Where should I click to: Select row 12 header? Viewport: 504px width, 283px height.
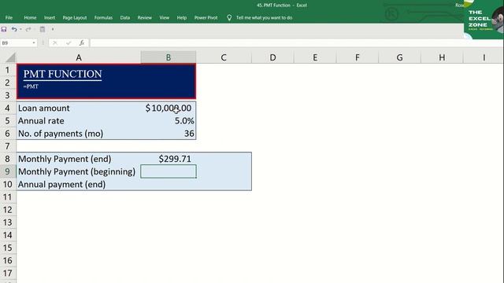[8, 210]
